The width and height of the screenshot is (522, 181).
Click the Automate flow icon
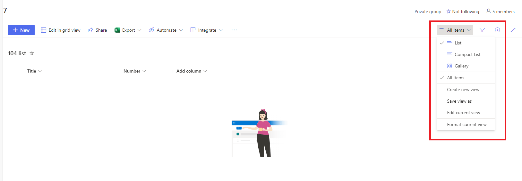click(152, 30)
